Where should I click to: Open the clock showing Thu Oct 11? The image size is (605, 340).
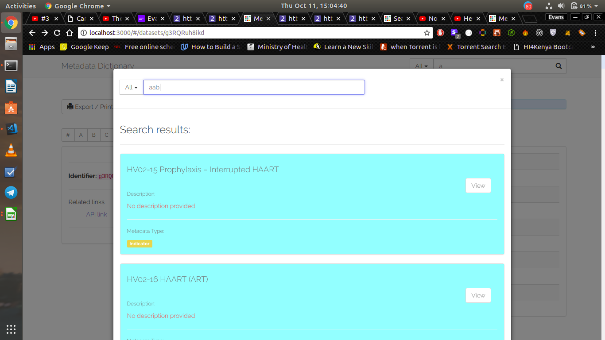[x=314, y=6]
